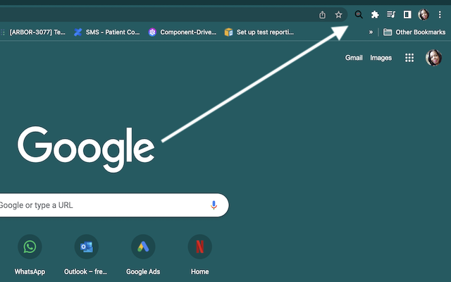451x282 pixels.
Task: Toggle the Chrome side panel
Action: pos(407,14)
